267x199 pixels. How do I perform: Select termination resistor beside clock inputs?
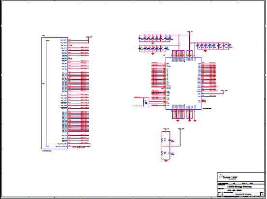pyautogui.click(x=144, y=102)
